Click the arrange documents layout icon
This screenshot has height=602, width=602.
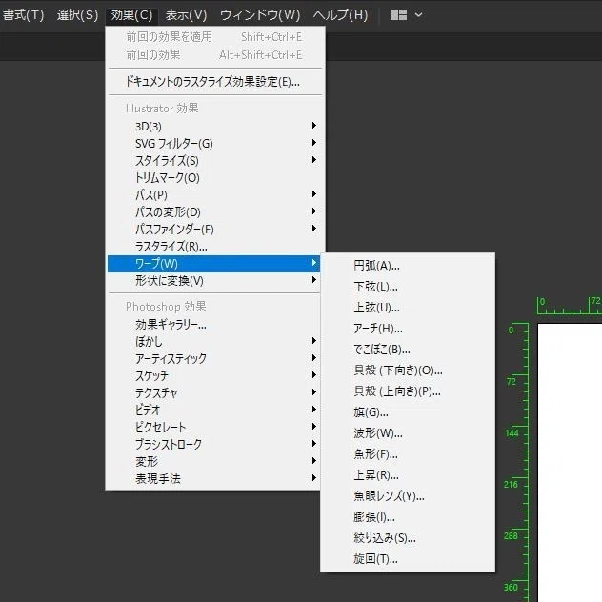point(398,15)
